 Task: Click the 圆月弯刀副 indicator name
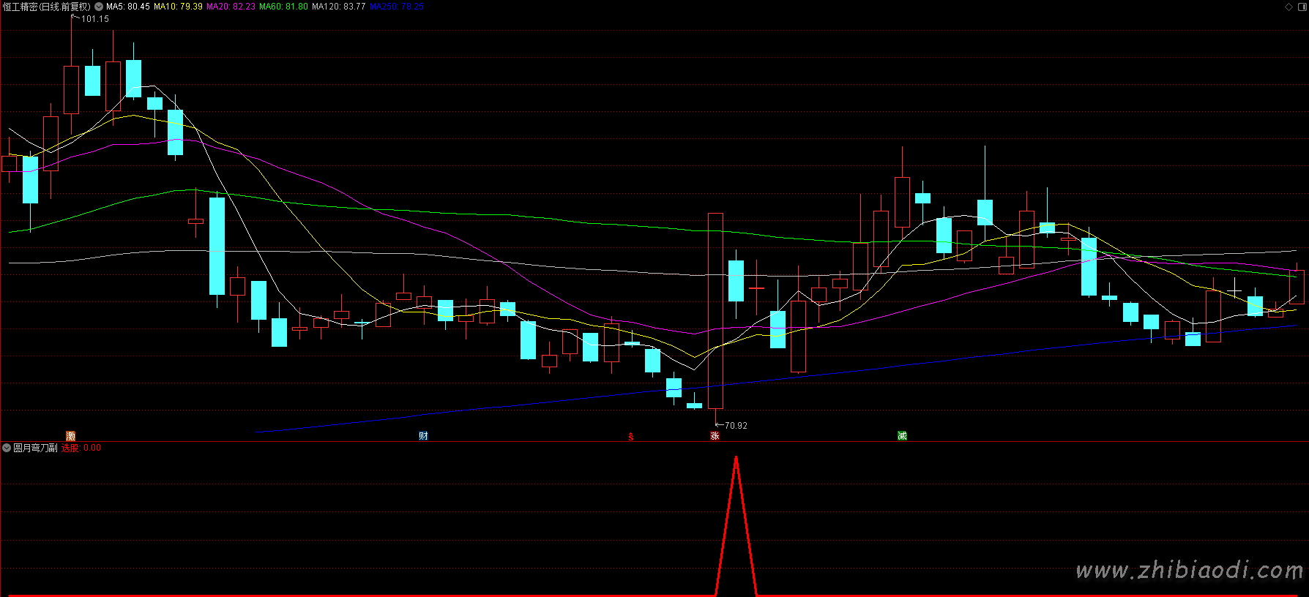(35, 448)
